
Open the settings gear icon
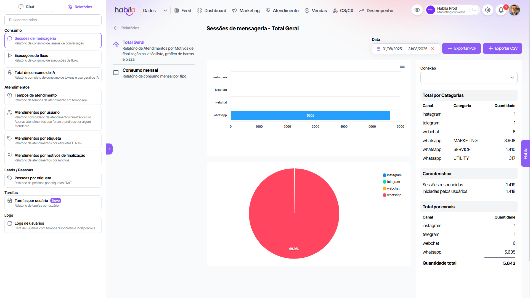488,10
